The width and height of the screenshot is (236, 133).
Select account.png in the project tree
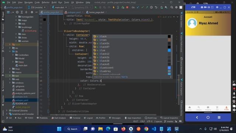pos(30,31)
